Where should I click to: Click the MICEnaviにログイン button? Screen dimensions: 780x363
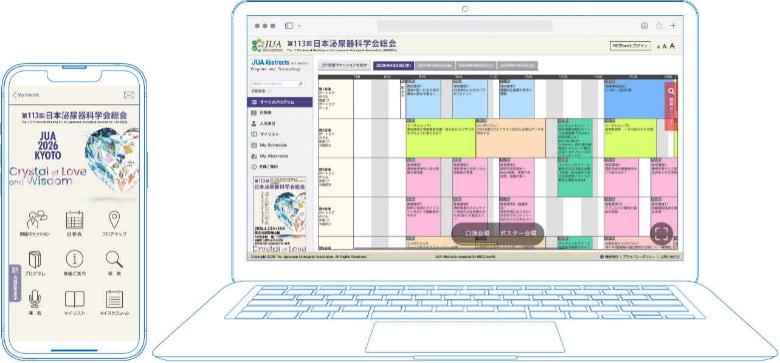click(x=630, y=46)
